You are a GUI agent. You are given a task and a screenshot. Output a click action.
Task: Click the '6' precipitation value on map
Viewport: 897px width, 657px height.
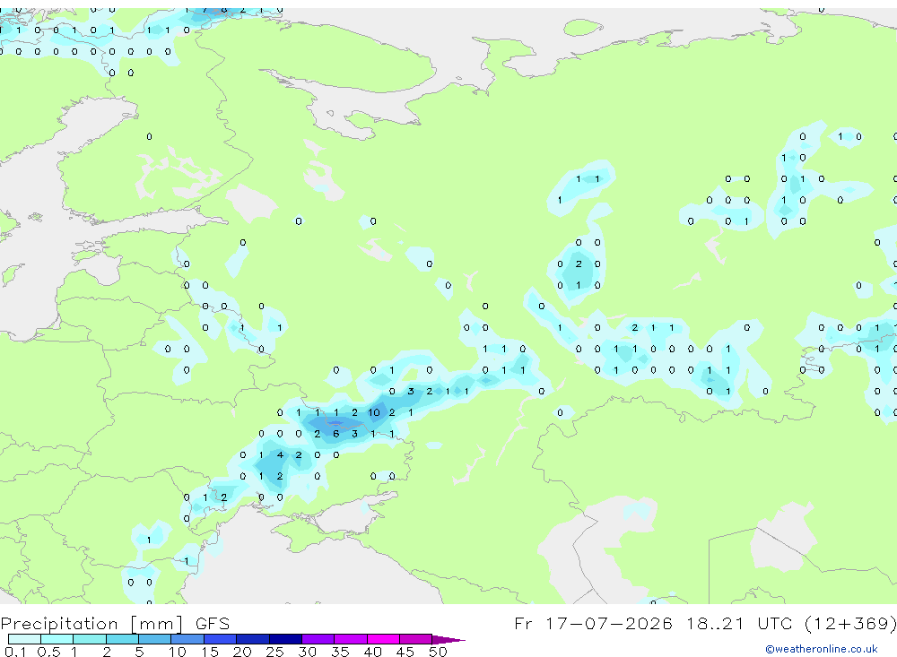(335, 434)
